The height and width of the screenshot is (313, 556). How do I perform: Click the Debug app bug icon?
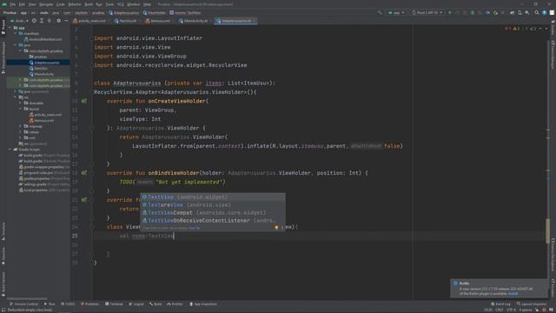click(x=473, y=12)
